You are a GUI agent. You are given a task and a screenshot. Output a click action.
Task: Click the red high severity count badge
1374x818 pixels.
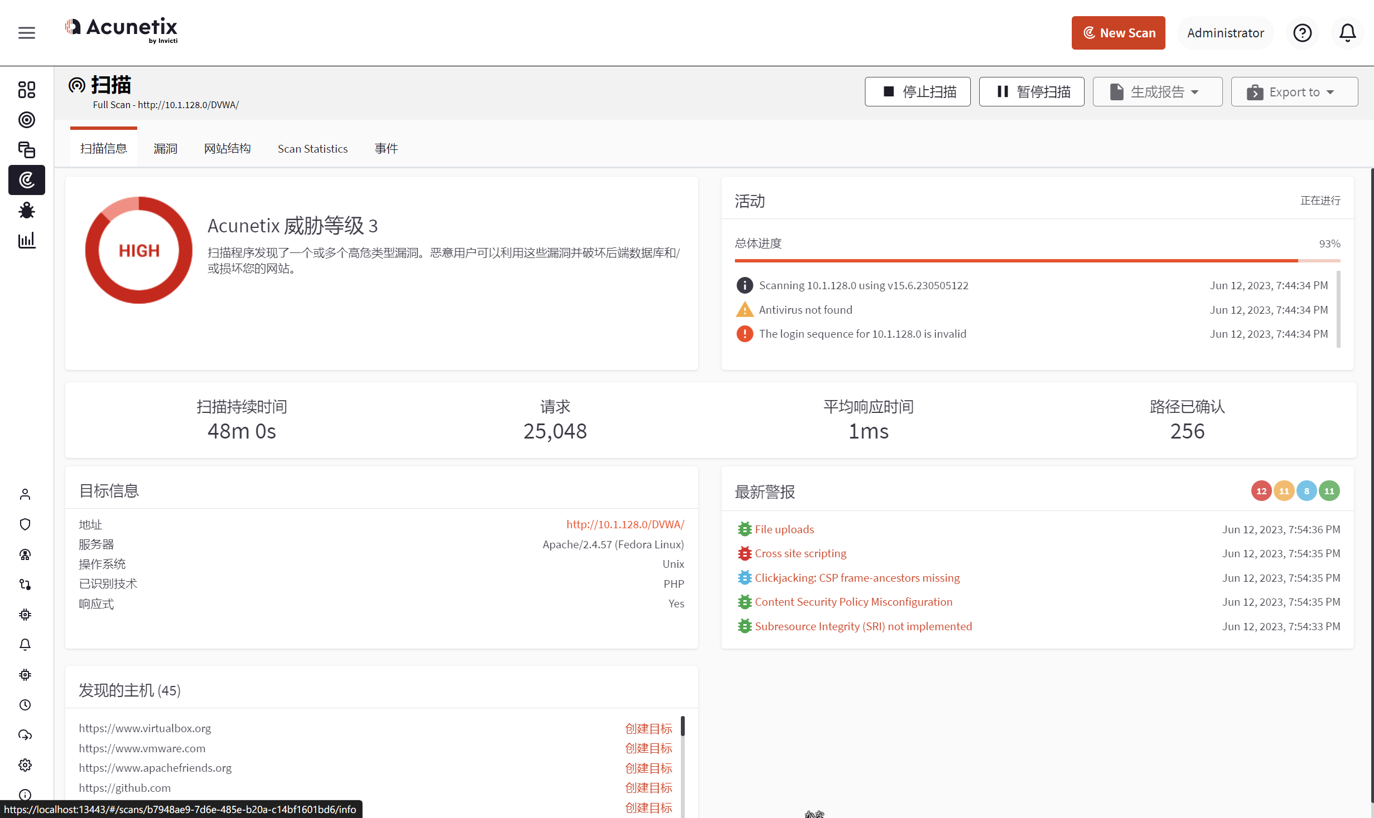[x=1261, y=491]
